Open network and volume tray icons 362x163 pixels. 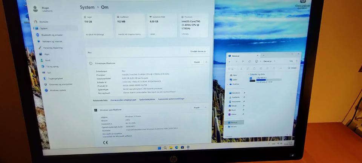tap(279, 143)
